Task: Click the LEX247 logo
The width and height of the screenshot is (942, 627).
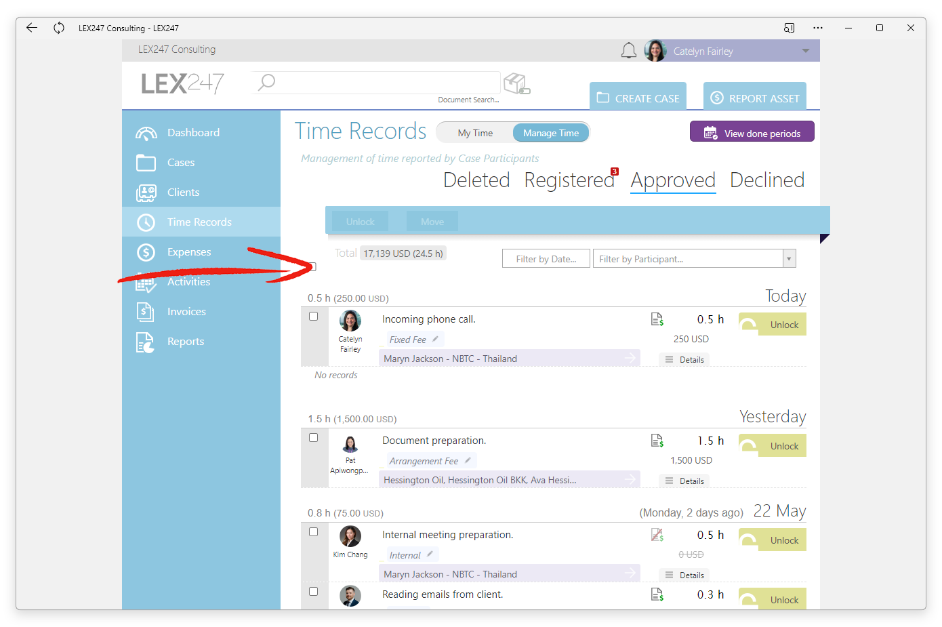Action: click(x=182, y=83)
